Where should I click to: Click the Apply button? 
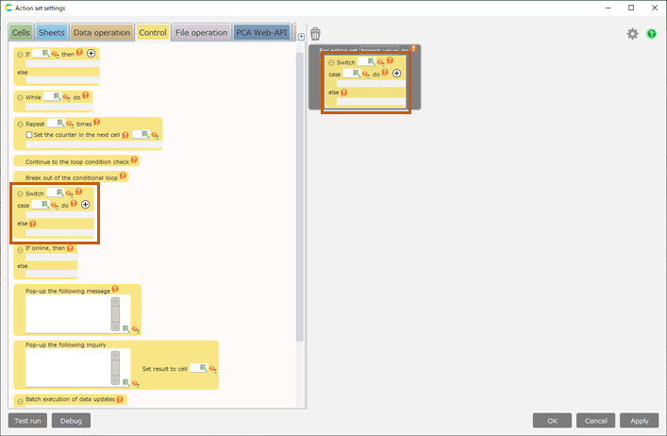[x=639, y=421]
